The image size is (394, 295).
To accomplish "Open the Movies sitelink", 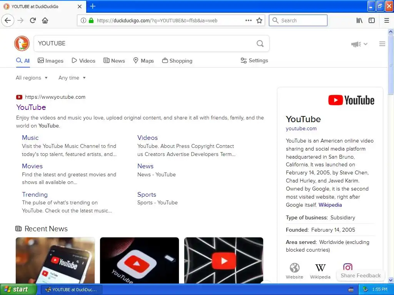I will (x=32, y=166).
